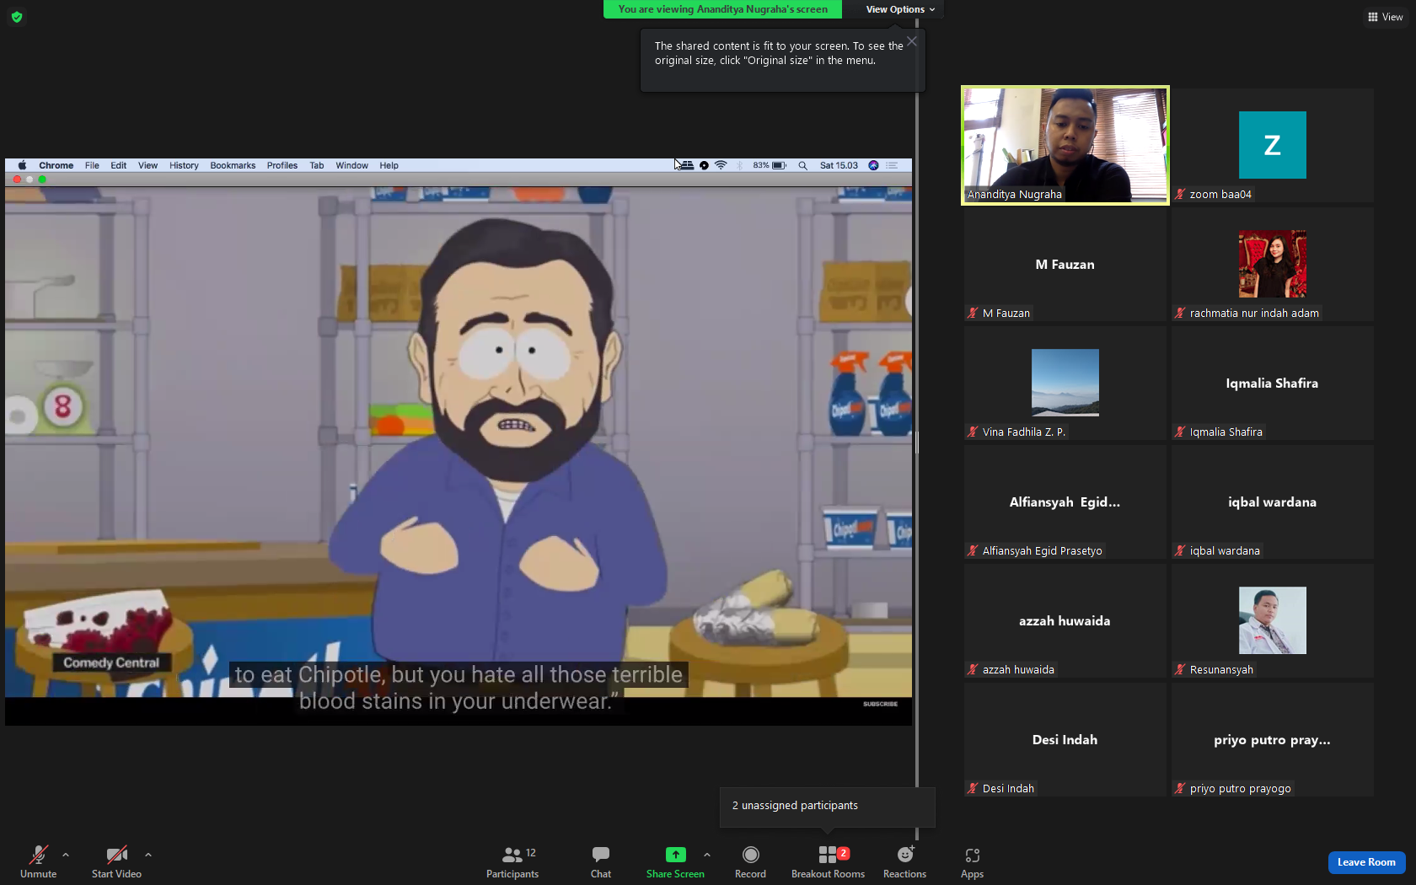Click the red close window dot
Image resolution: width=1416 pixels, height=885 pixels.
17,180
